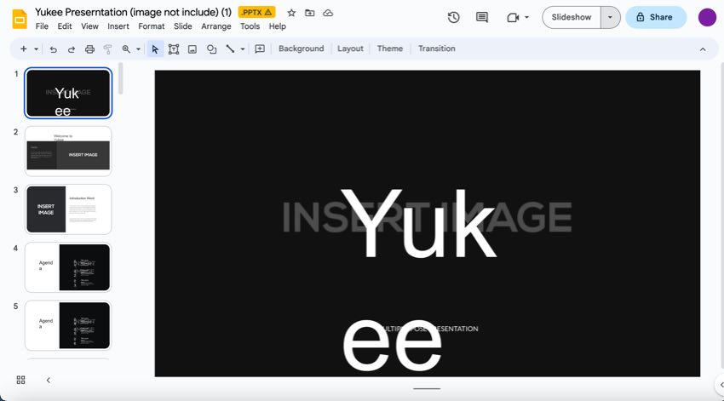Click the .PPTX format badge
Screen dimensions: 724x401
(256, 13)
